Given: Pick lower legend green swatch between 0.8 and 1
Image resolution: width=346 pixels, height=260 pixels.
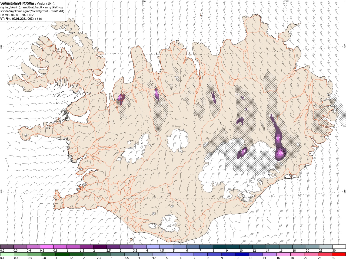Looking at the screenshot, I should (48, 254).
